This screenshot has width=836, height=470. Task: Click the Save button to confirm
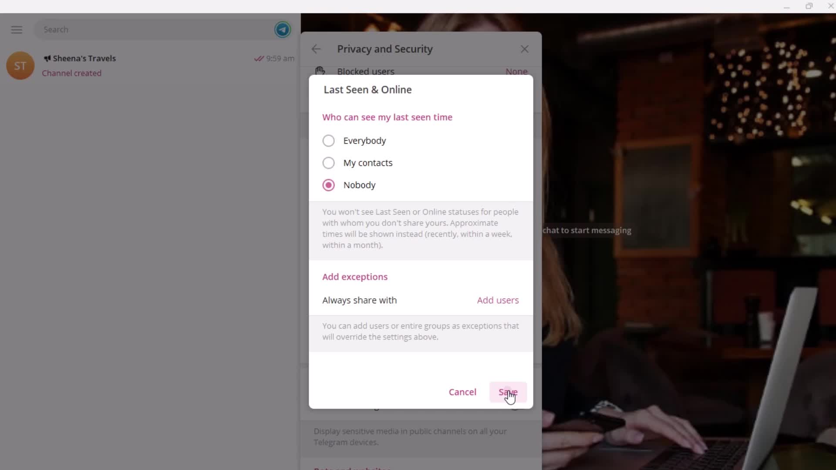pyautogui.click(x=508, y=391)
